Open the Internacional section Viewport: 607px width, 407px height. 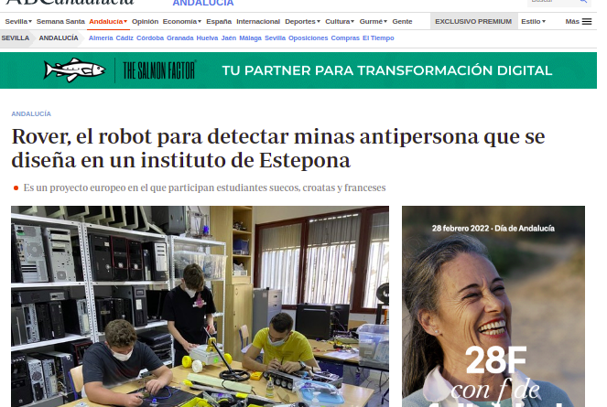click(x=258, y=21)
